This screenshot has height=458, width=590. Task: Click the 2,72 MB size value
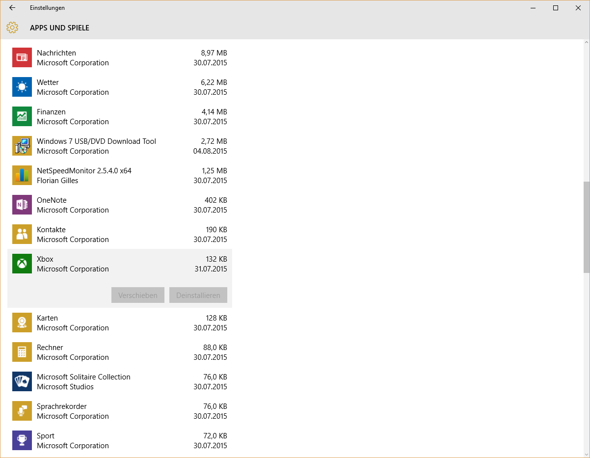click(214, 141)
